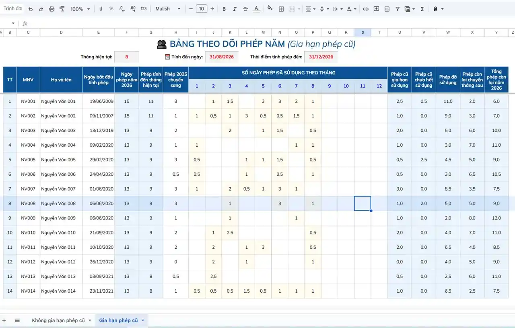This screenshot has width=515, height=328.
Task: Add a comment using the toolbar icon
Action: tap(376, 9)
